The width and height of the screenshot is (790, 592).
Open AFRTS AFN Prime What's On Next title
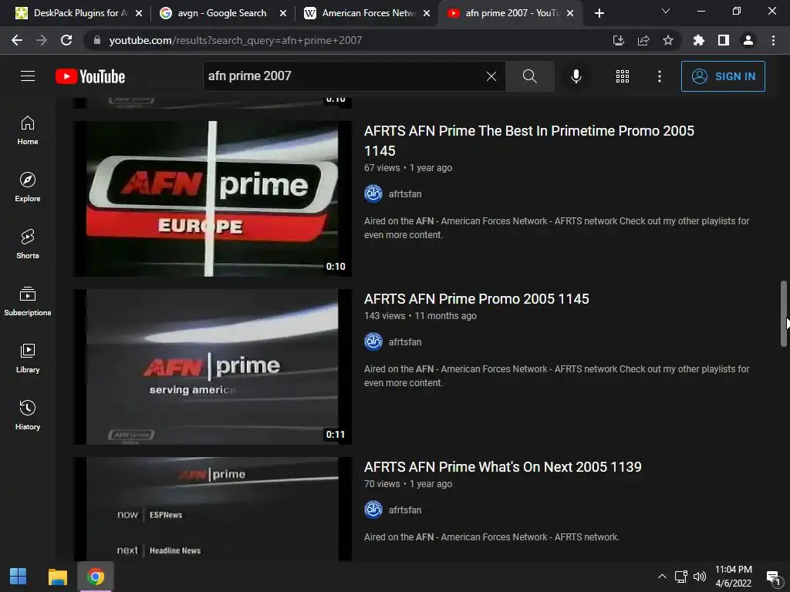(502, 467)
